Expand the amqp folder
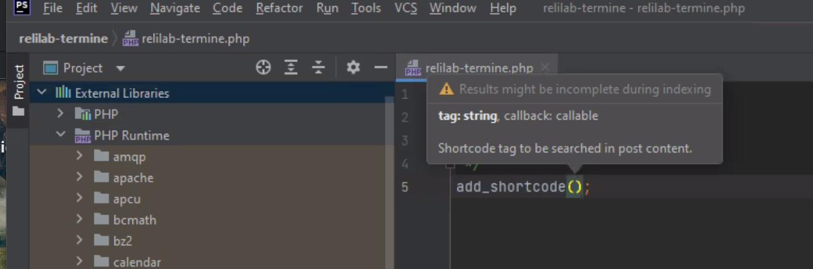The height and width of the screenshot is (269, 813). pyautogui.click(x=80, y=157)
